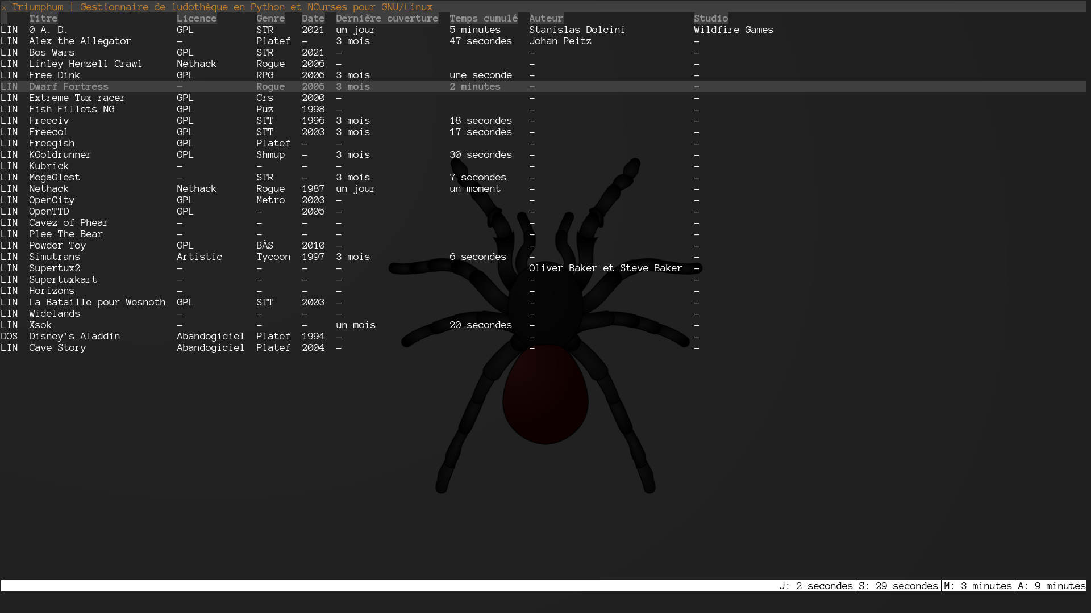Screen dimensions: 1091x613
Task: Click the Temps cumulé column header
Action: coord(484,19)
